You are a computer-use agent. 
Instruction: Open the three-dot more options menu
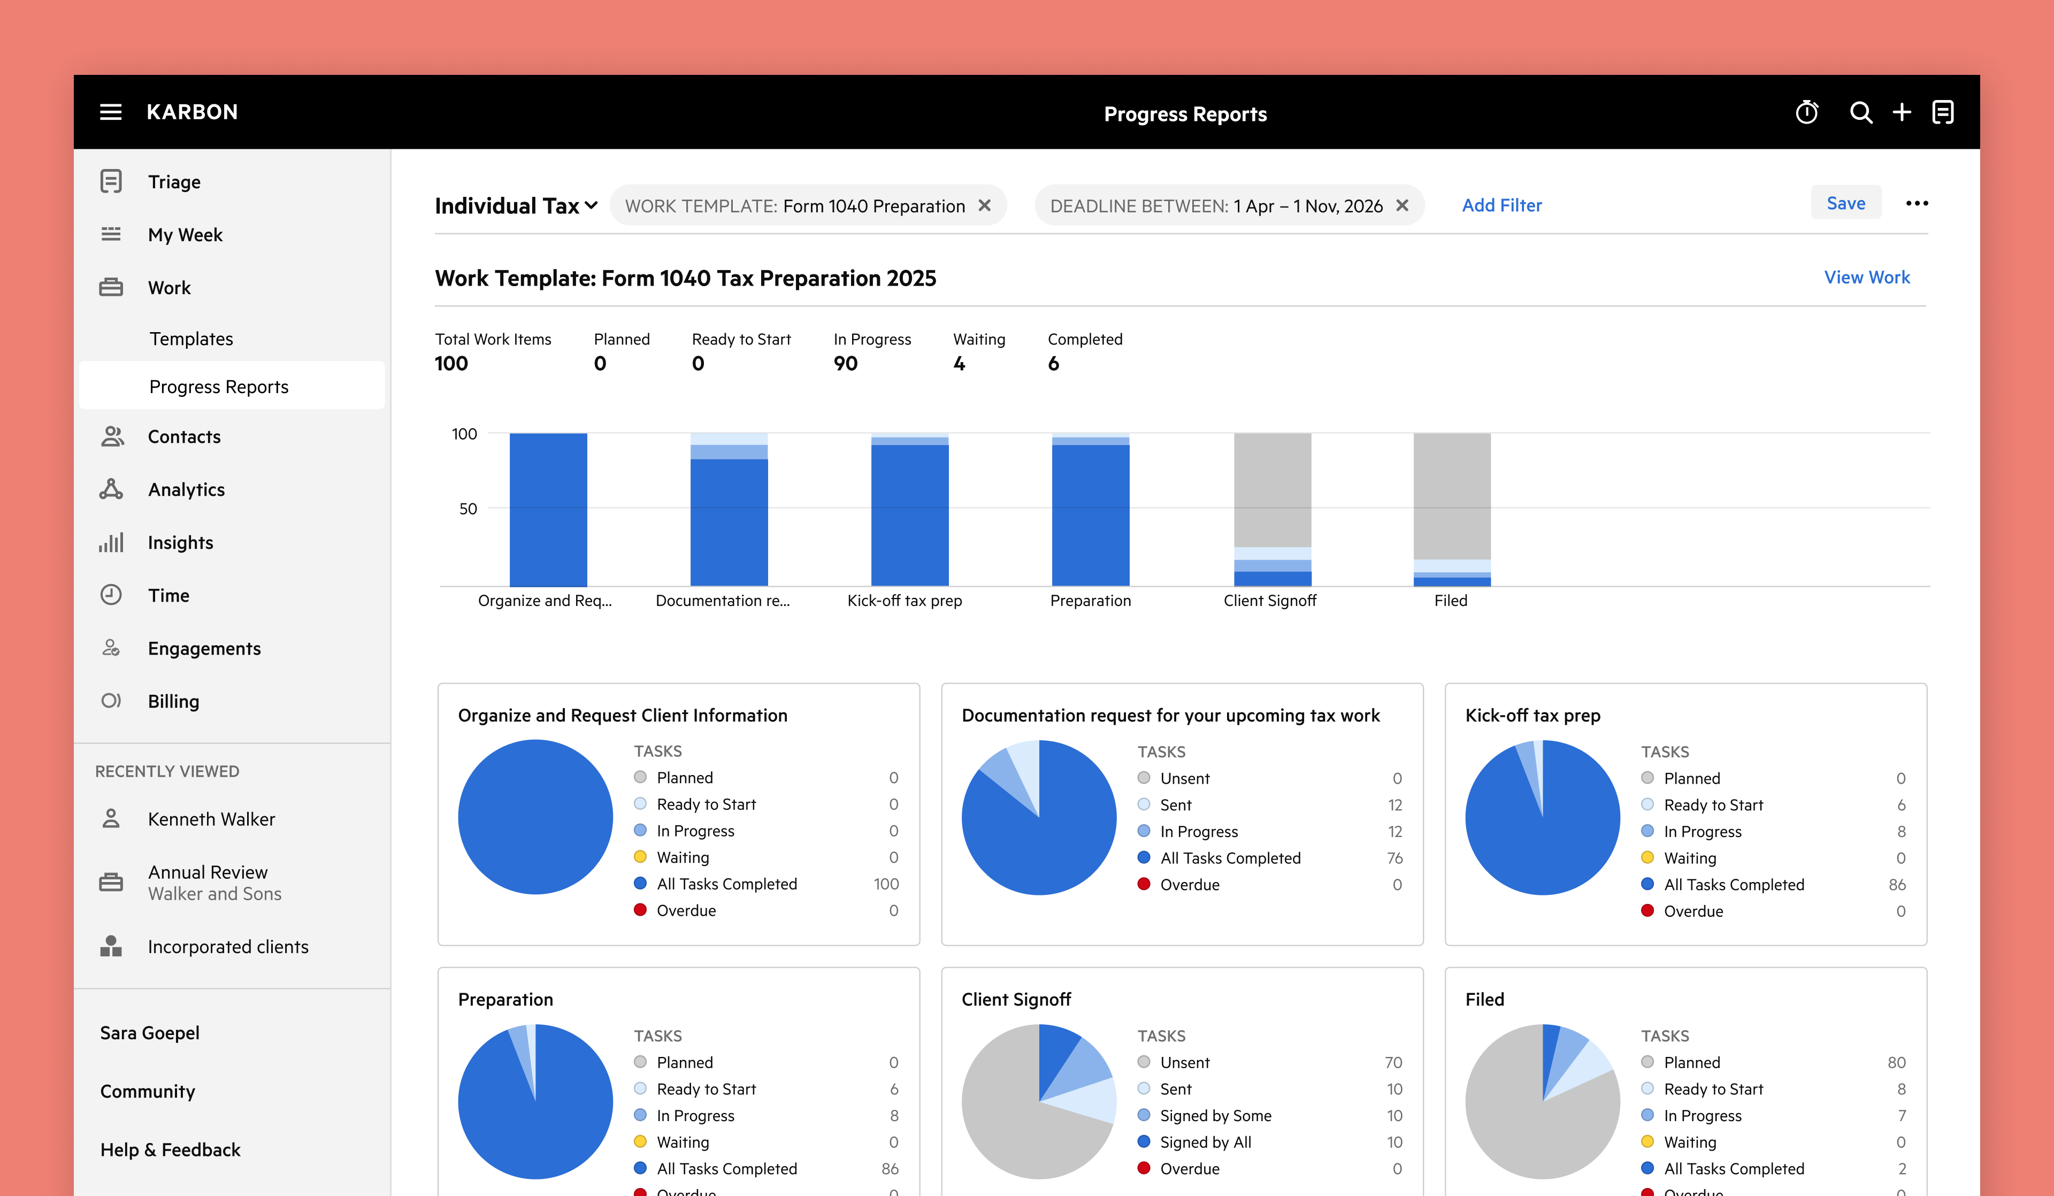pos(1916,204)
